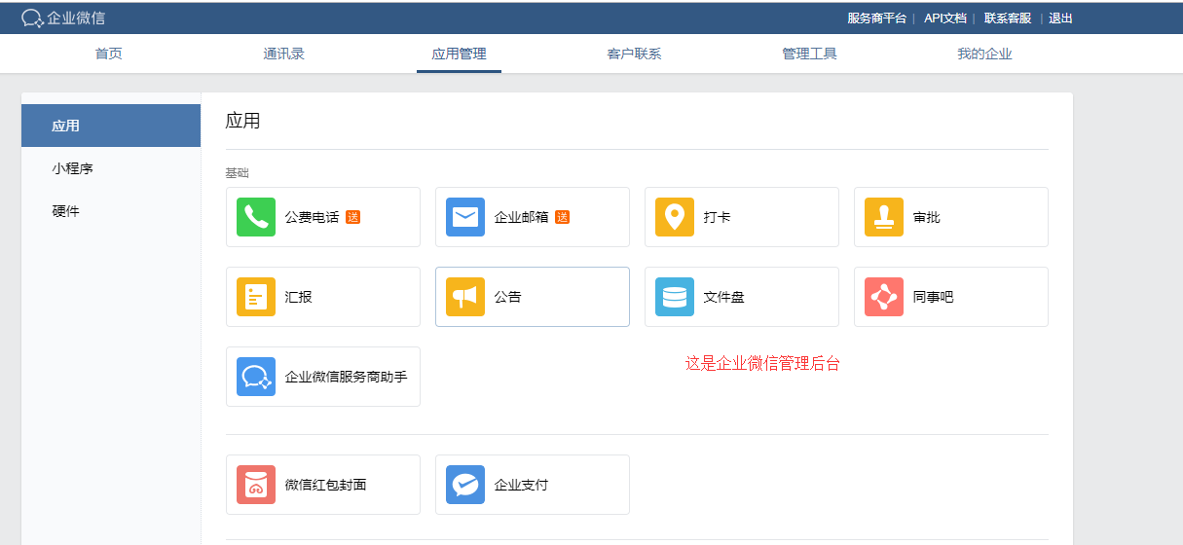Open the 同事吧 app label

[933, 297]
